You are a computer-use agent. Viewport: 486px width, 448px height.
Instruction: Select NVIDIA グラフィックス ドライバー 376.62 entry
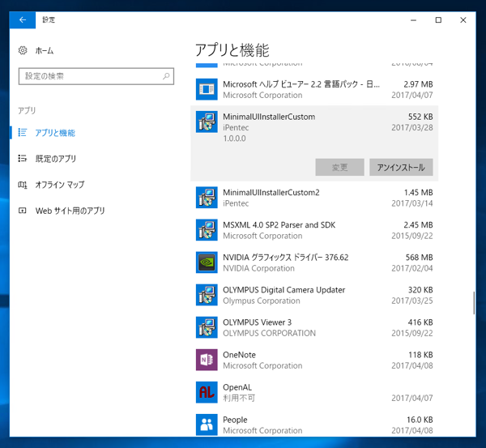coord(285,258)
